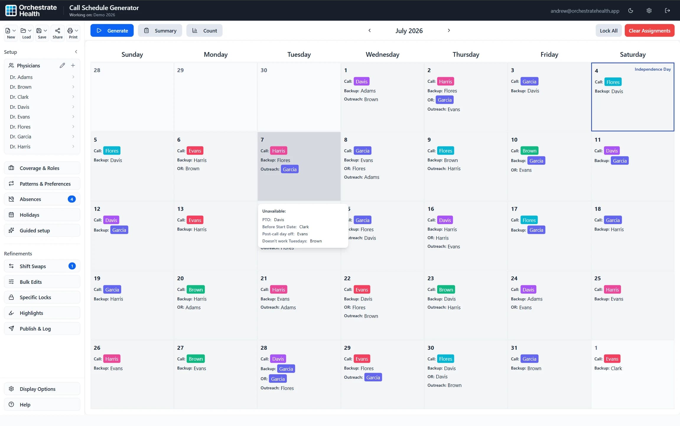Open Bulk Edits
The width and height of the screenshot is (680, 426).
coord(42,282)
